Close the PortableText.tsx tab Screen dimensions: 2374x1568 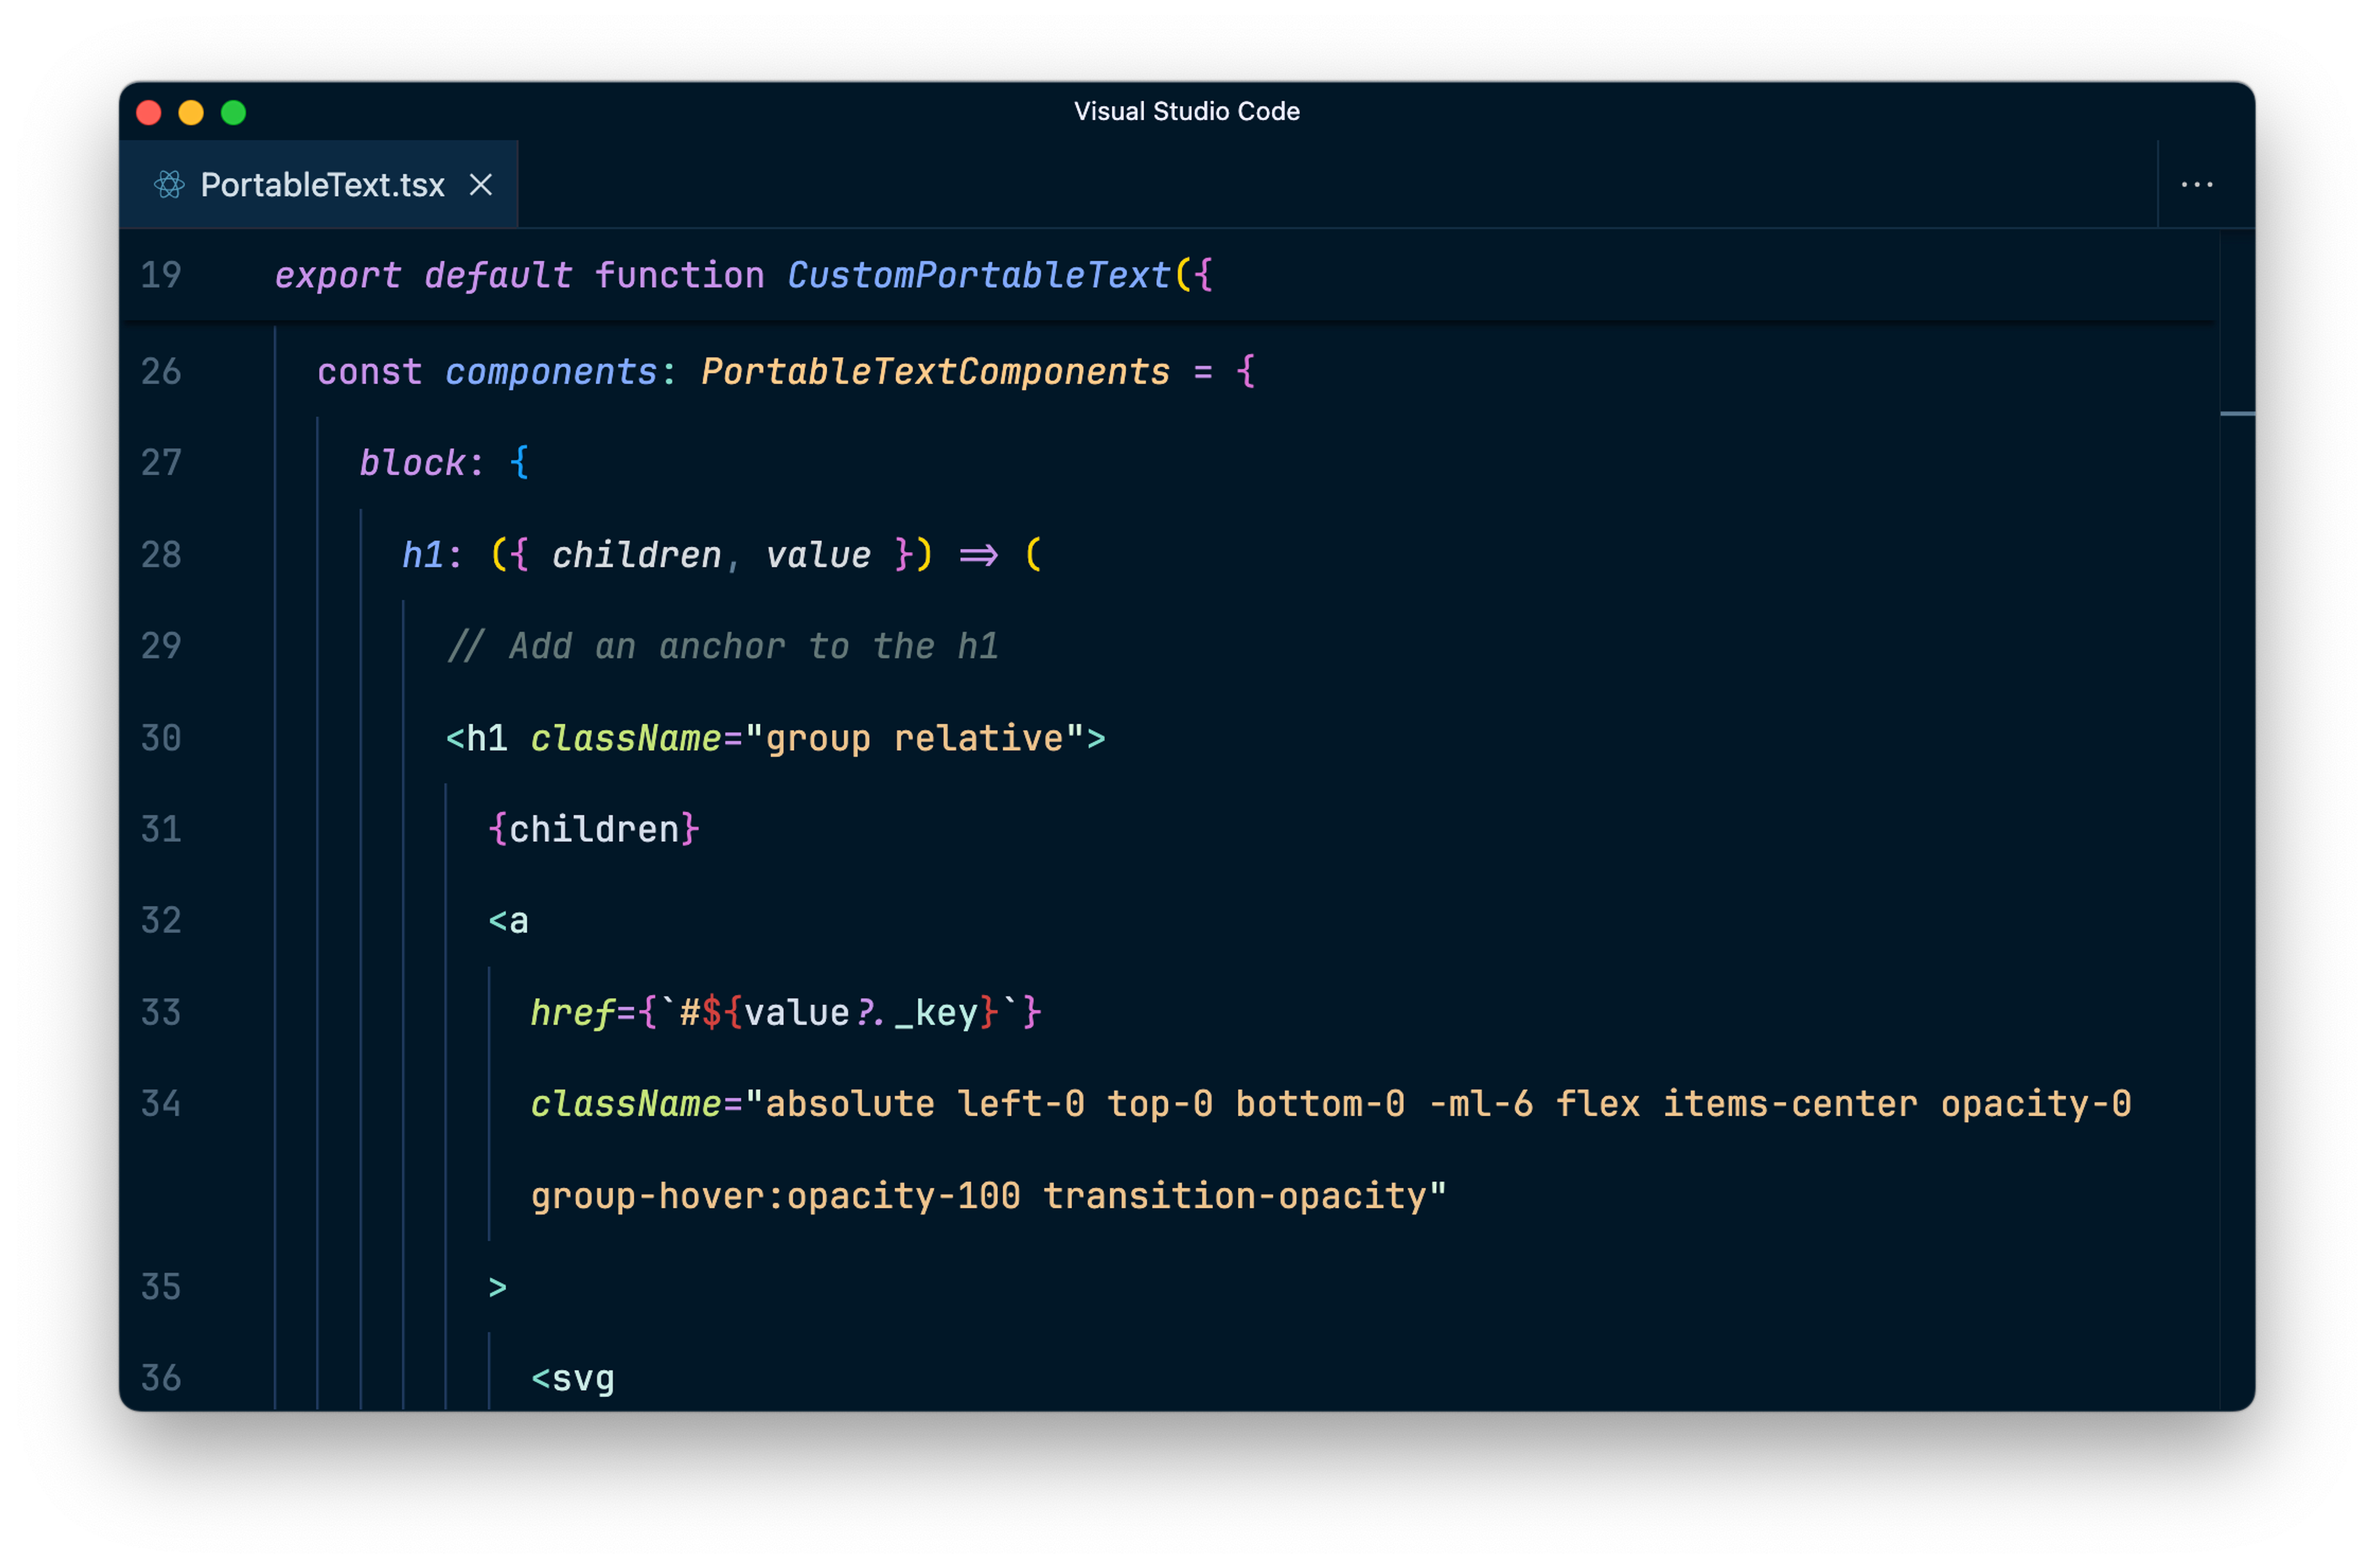pyautogui.click(x=481, y=185)
